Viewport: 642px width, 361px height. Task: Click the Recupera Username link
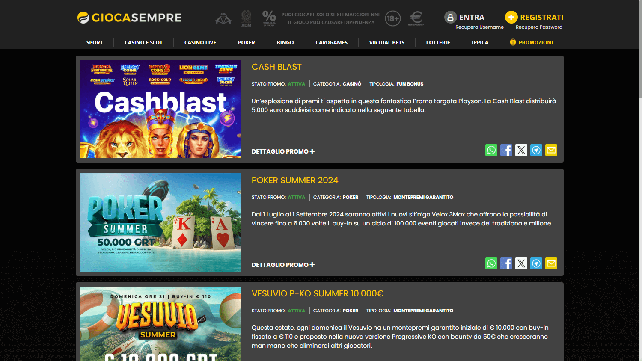point(479,27)
